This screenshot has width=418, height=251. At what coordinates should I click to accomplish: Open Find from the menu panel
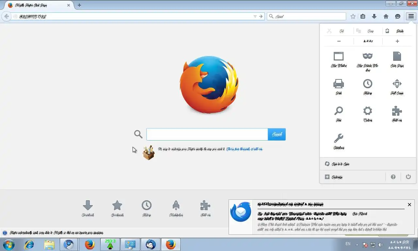click(x=339, y=114)
